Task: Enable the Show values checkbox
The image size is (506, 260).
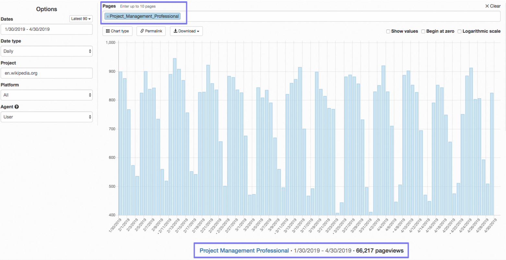Action: coord(388,31)
